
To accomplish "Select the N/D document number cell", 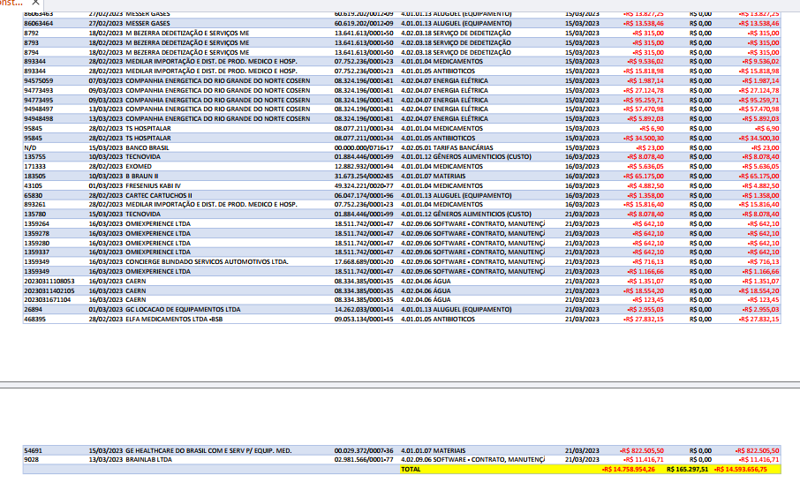I will coord(29,147).
